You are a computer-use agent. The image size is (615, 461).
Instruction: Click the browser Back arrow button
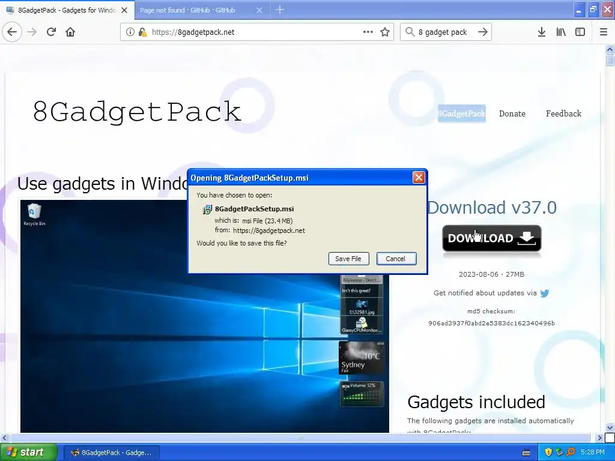click(x=12, y=32)
